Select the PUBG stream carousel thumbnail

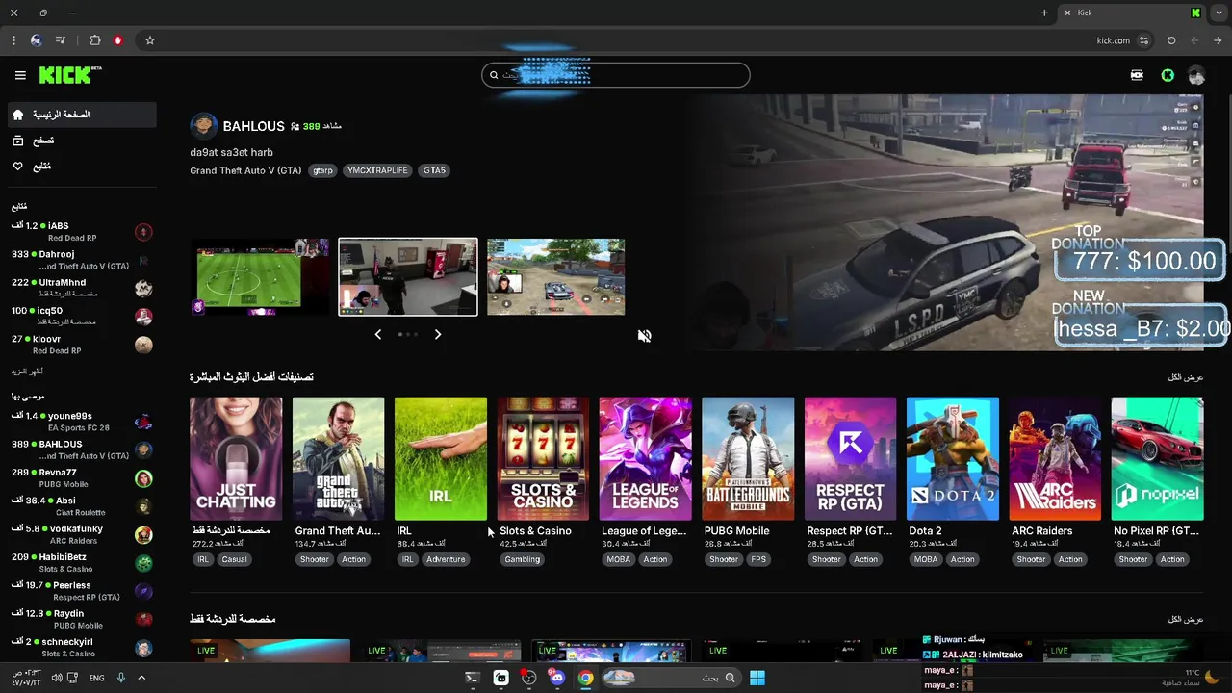555,277
